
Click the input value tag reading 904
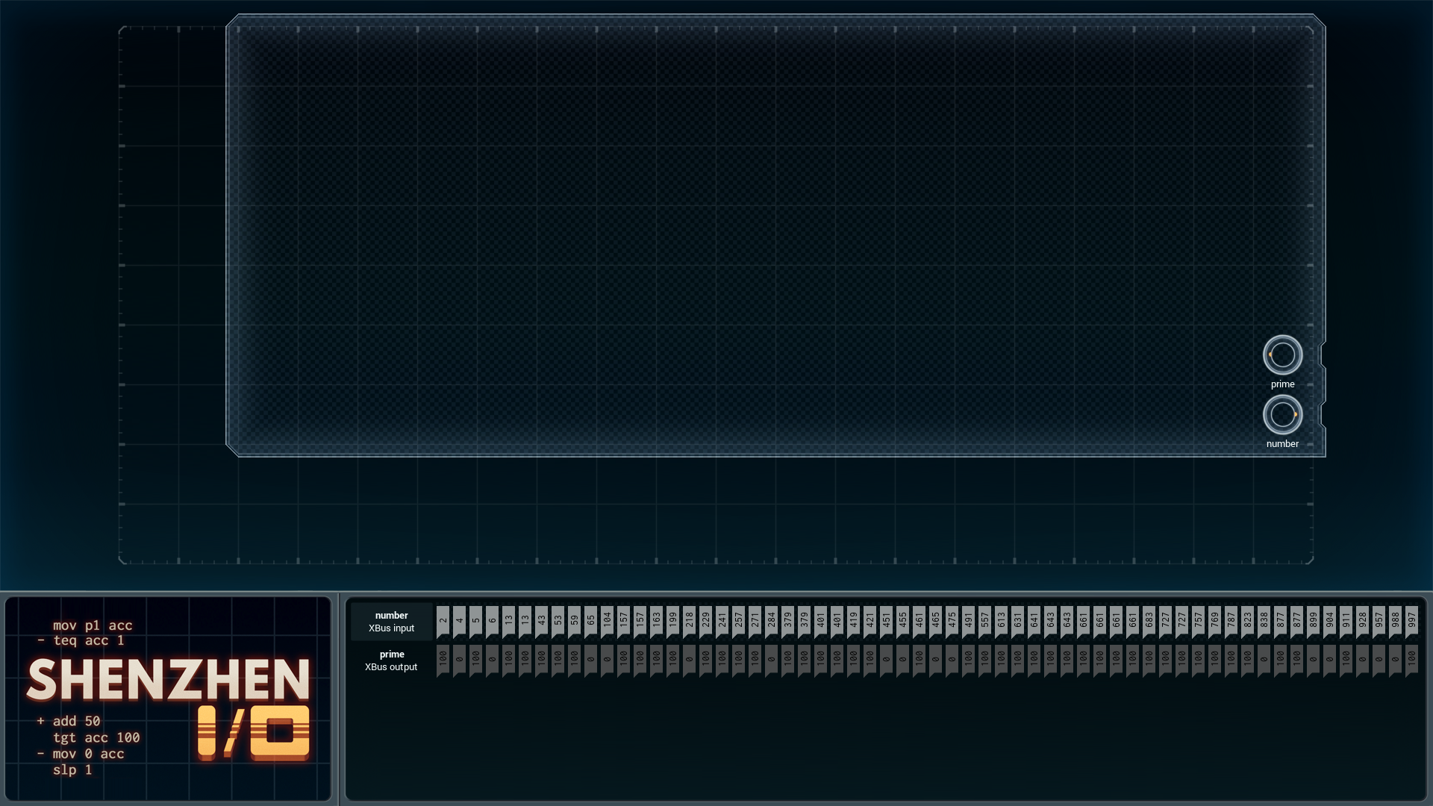pyautogui.click(x=1329, y=621)
